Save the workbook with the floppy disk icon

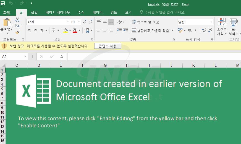[x=3, y=3]
